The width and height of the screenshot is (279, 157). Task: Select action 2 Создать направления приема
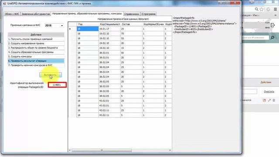click(x=36, y=44)
